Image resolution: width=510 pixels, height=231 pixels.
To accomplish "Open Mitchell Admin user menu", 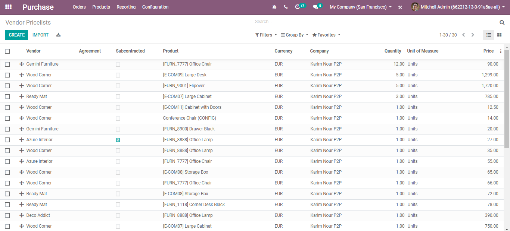I will point(458,7).
